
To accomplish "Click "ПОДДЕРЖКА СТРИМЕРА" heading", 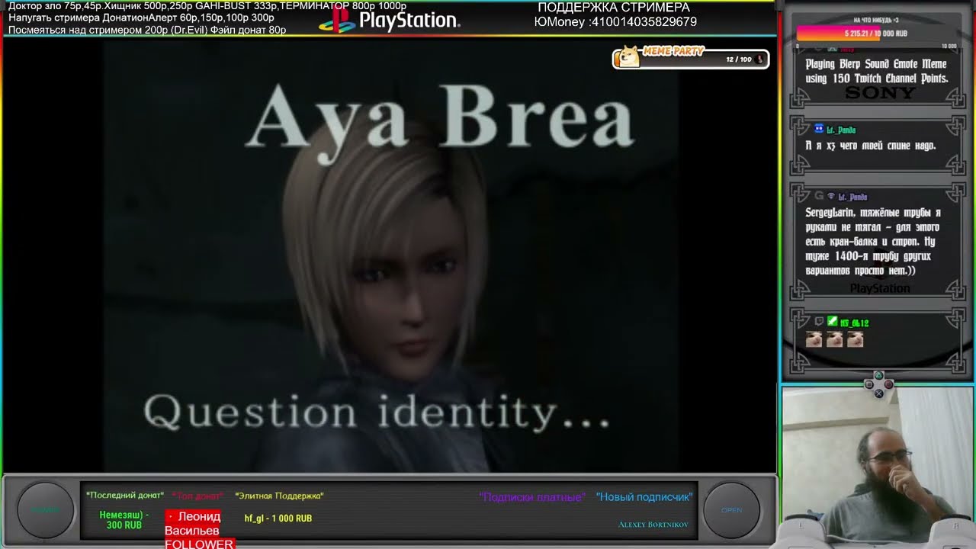I will click(614, 7).
